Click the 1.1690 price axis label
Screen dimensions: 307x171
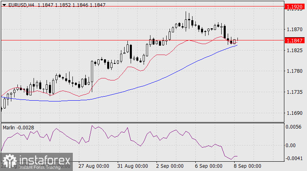point(294,114)
